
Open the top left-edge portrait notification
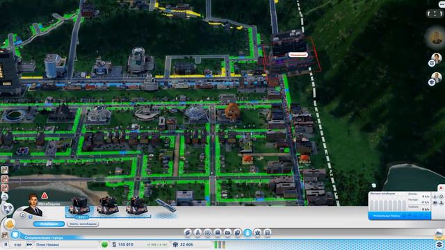pos(5,170)
